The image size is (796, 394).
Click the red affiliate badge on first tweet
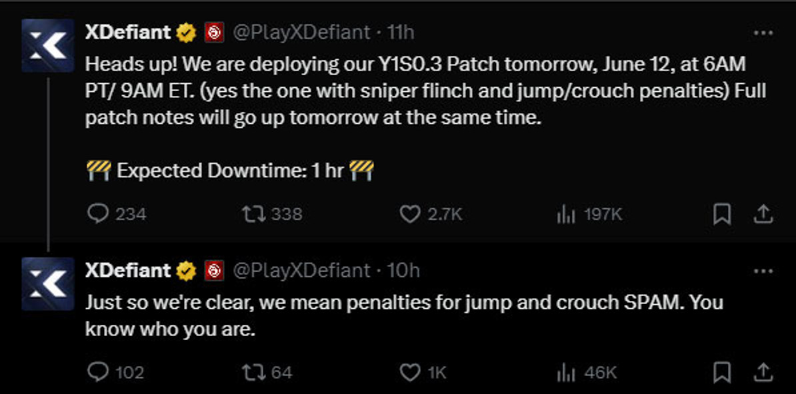[x=214, y=33]
